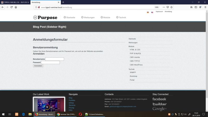Click the German flag language icon

[x=148, y=12]
